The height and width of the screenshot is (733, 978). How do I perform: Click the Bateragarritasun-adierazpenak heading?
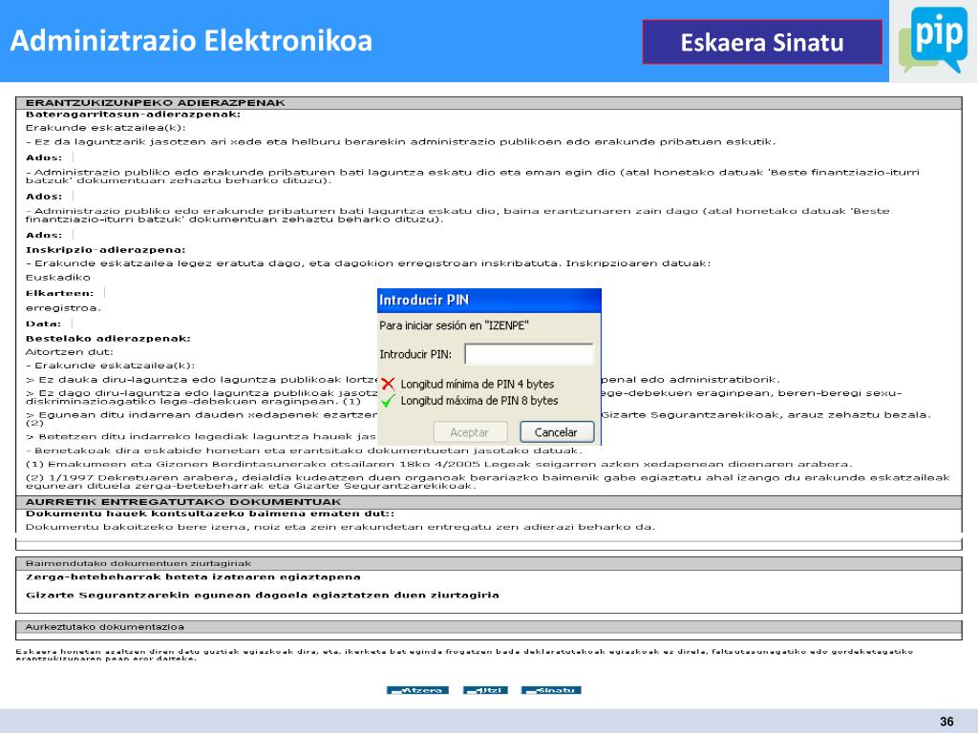133,115
